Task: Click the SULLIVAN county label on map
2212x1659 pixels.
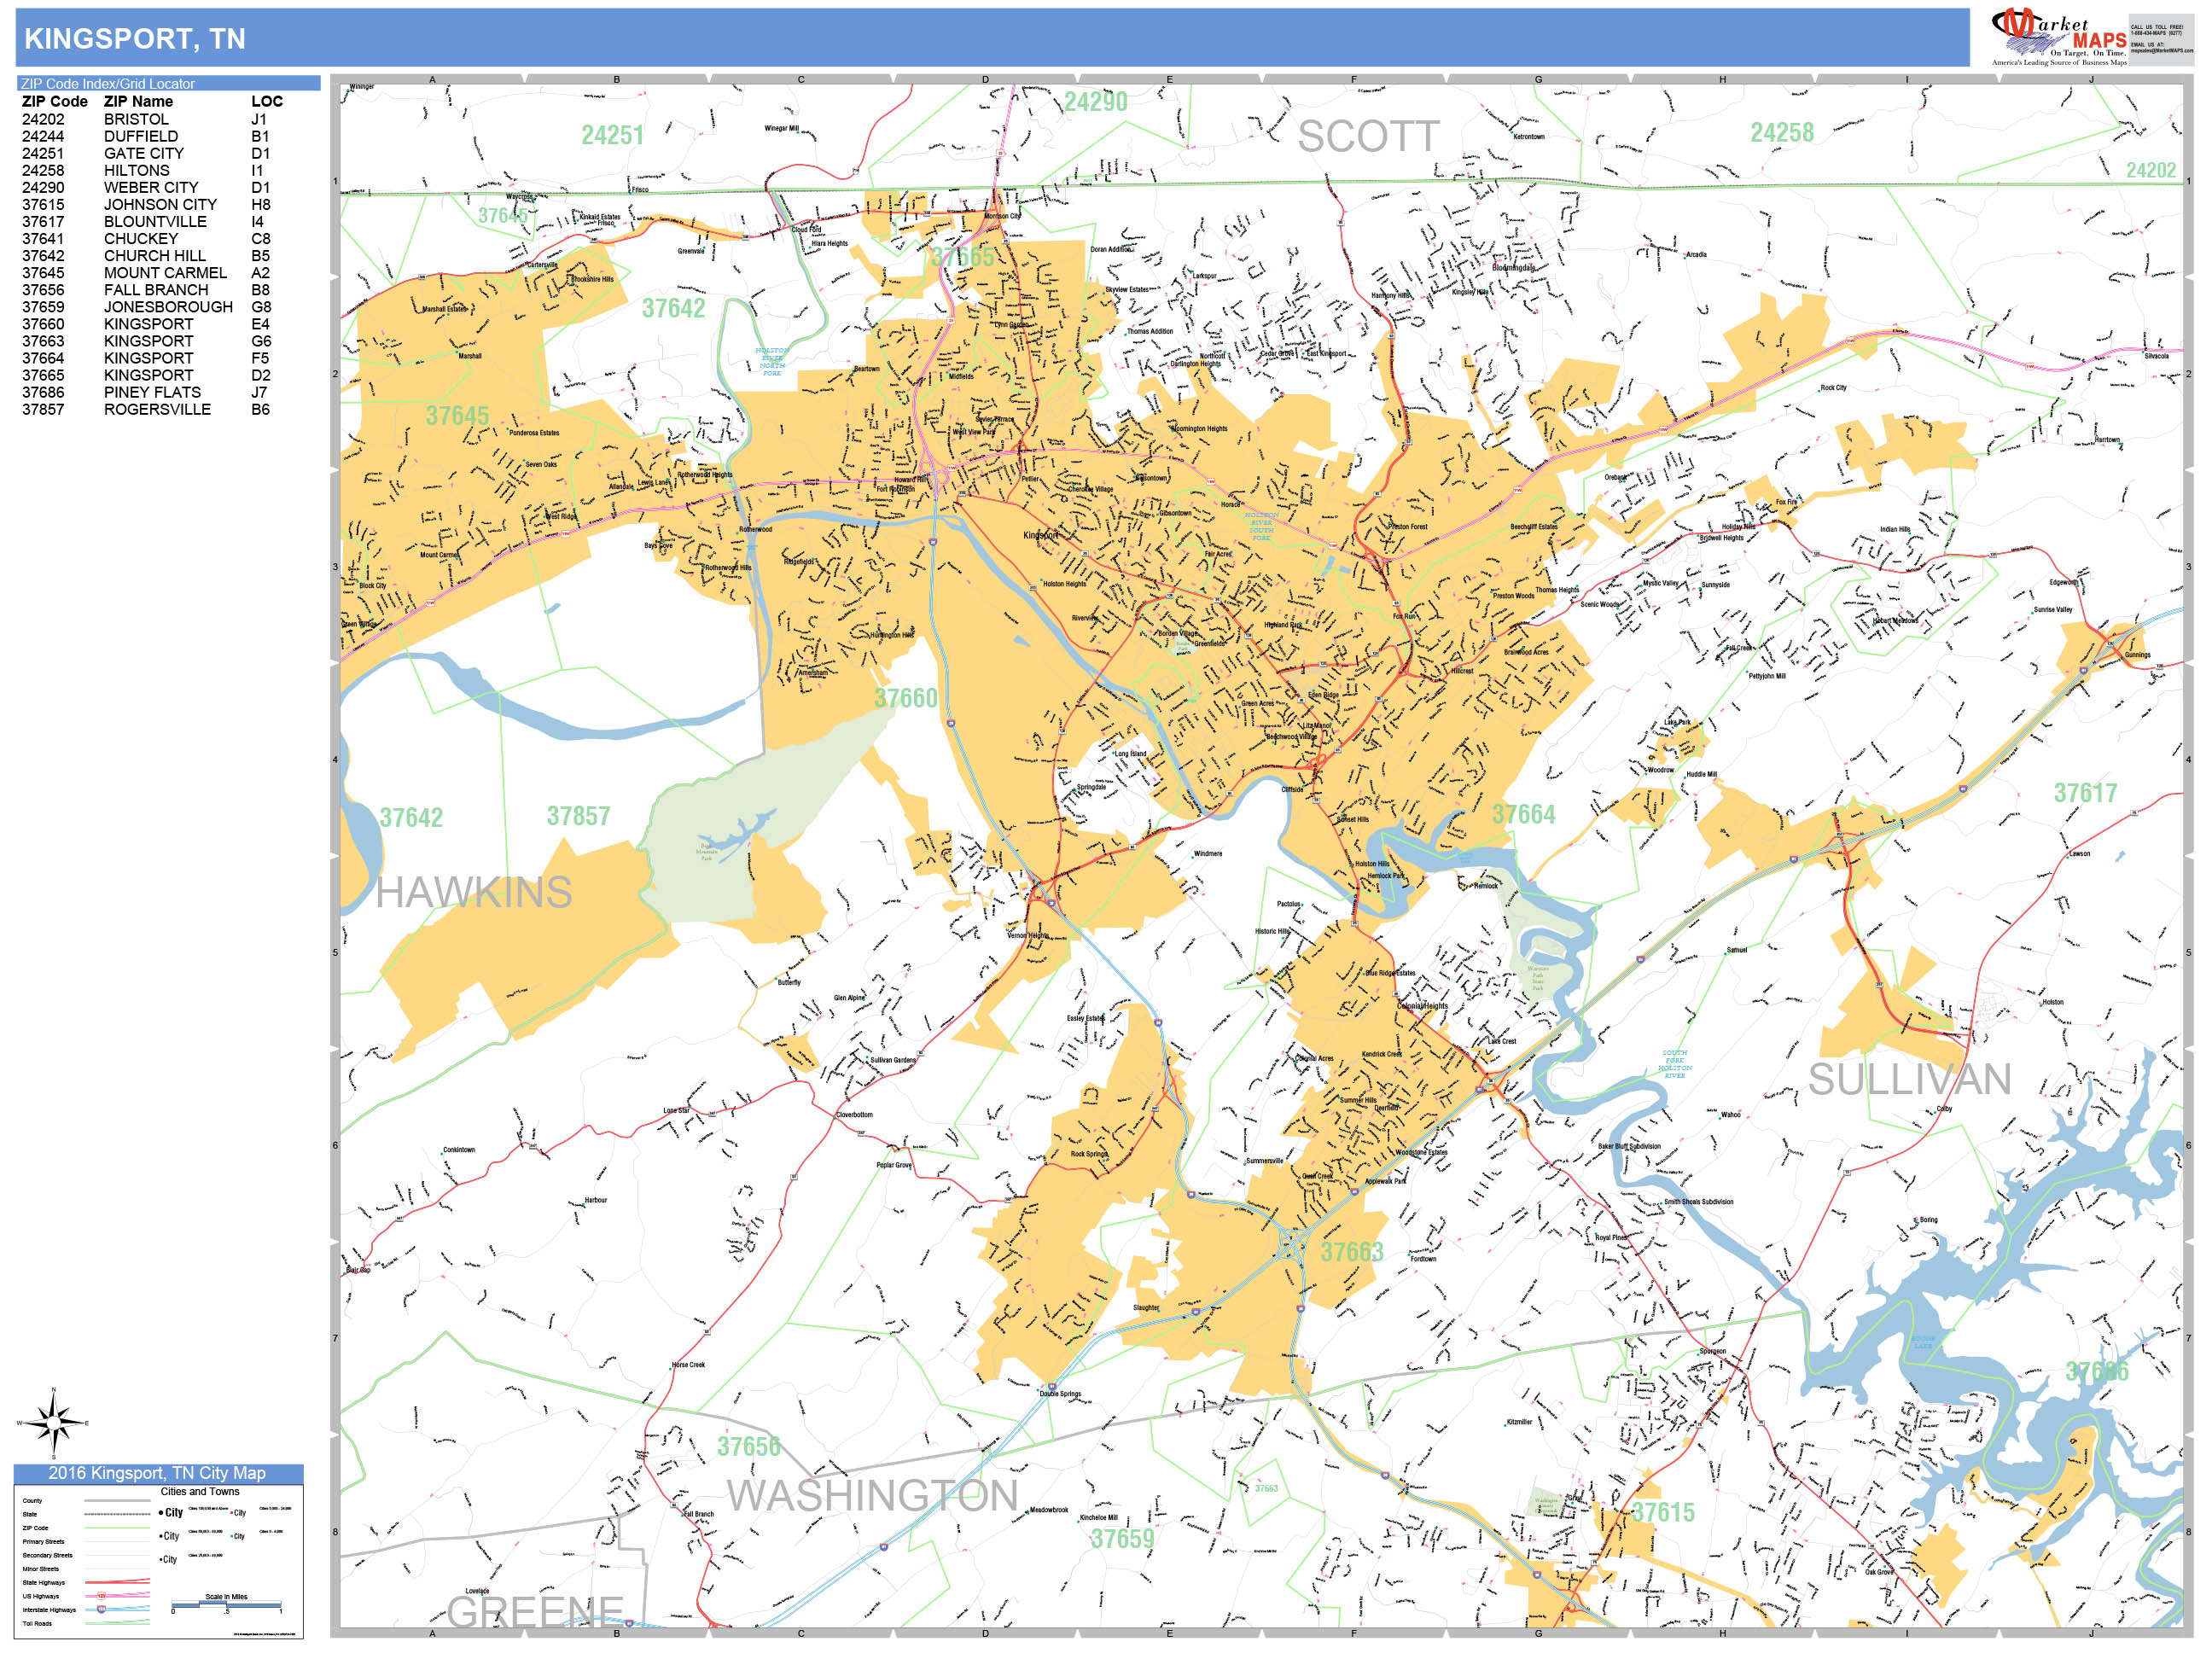Action: pyautogui.click(x=1909, y=1080)
